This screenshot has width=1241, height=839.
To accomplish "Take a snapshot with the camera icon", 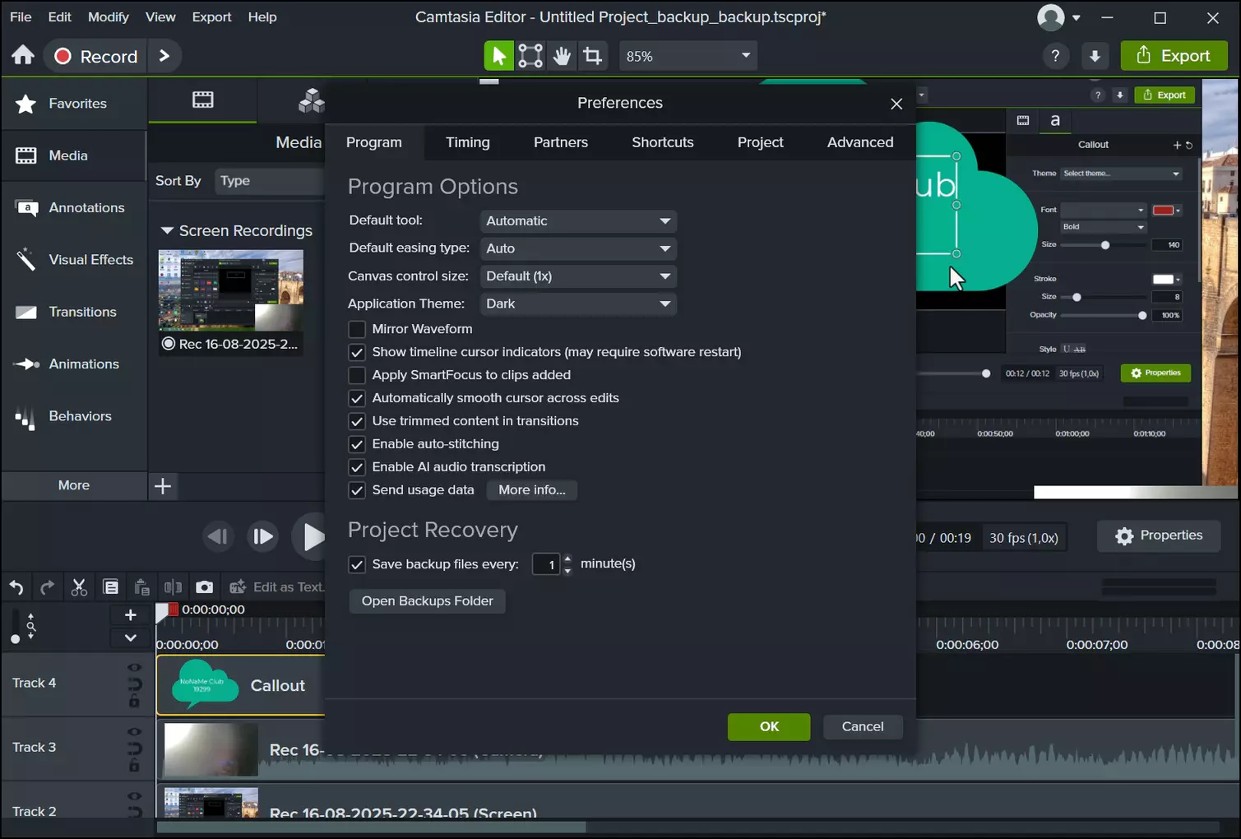I will click(x=204, y=587).
